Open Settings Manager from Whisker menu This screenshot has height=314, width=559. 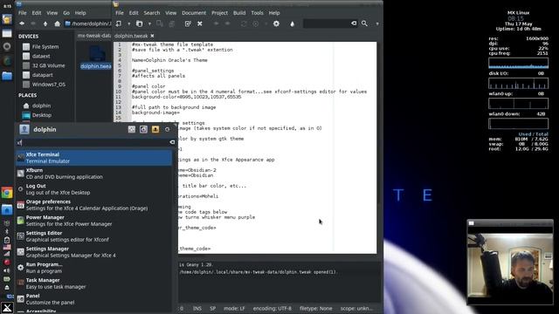pos(94,252)
